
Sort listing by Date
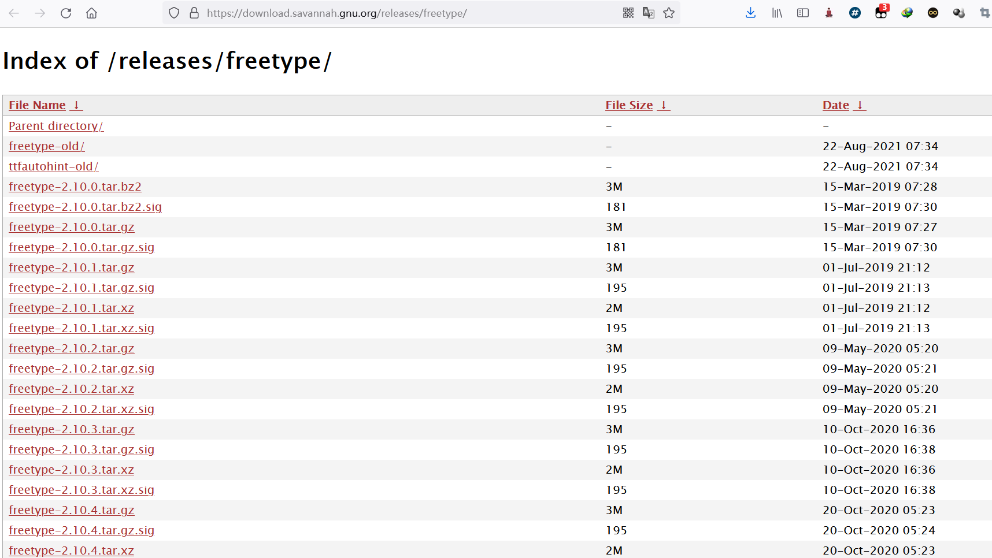pyautogui.click(x=836, y=105)
